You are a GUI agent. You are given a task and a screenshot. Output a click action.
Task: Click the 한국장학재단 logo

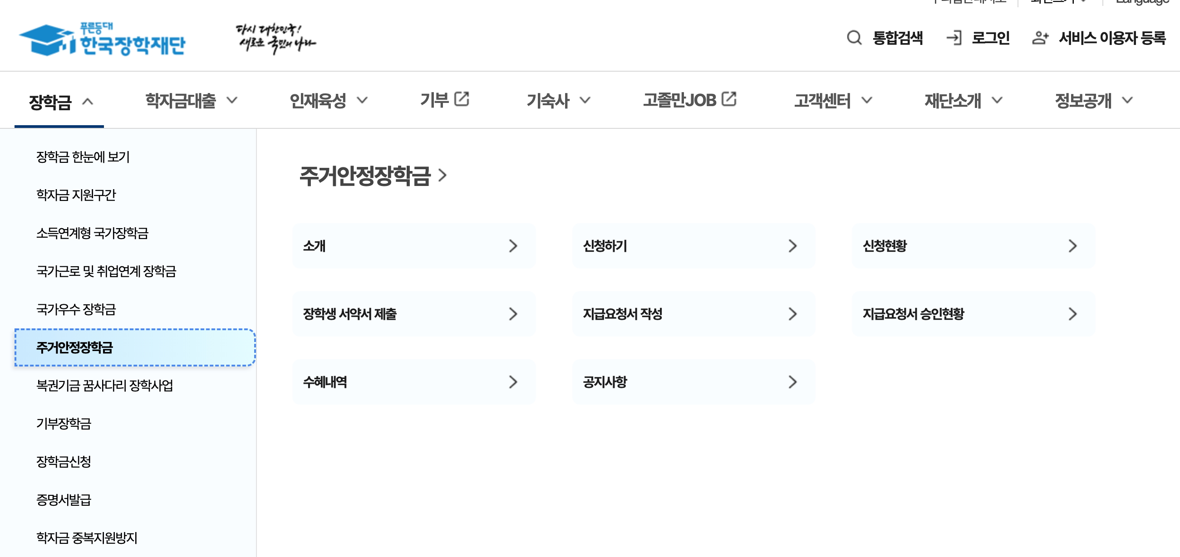(x=102, y=39)
